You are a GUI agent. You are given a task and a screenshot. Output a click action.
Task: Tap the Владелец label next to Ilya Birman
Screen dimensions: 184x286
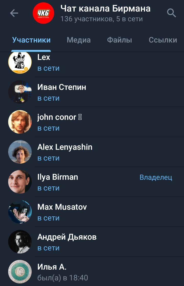coord(156,177)
